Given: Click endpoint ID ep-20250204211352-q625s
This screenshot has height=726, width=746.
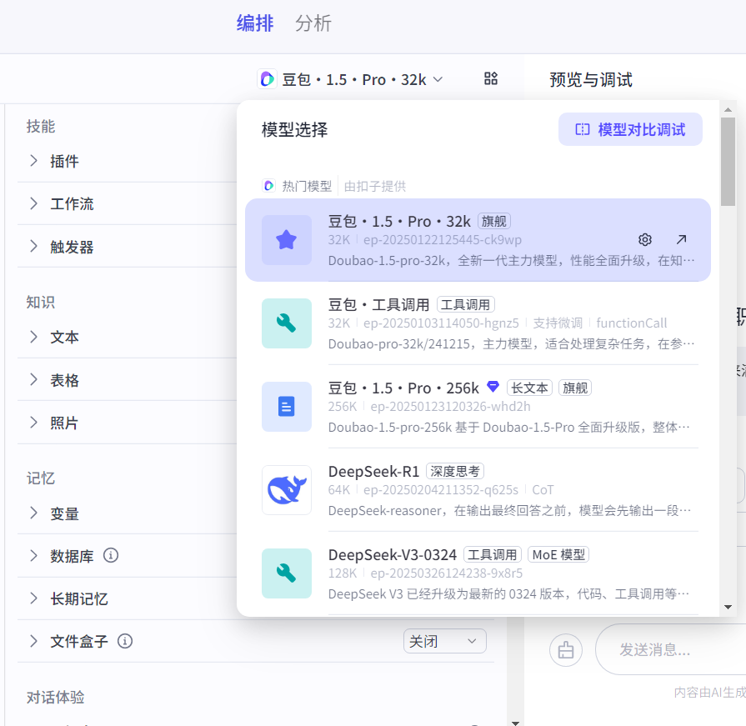Looking at the screenshot, I should (x=441, y=490).
